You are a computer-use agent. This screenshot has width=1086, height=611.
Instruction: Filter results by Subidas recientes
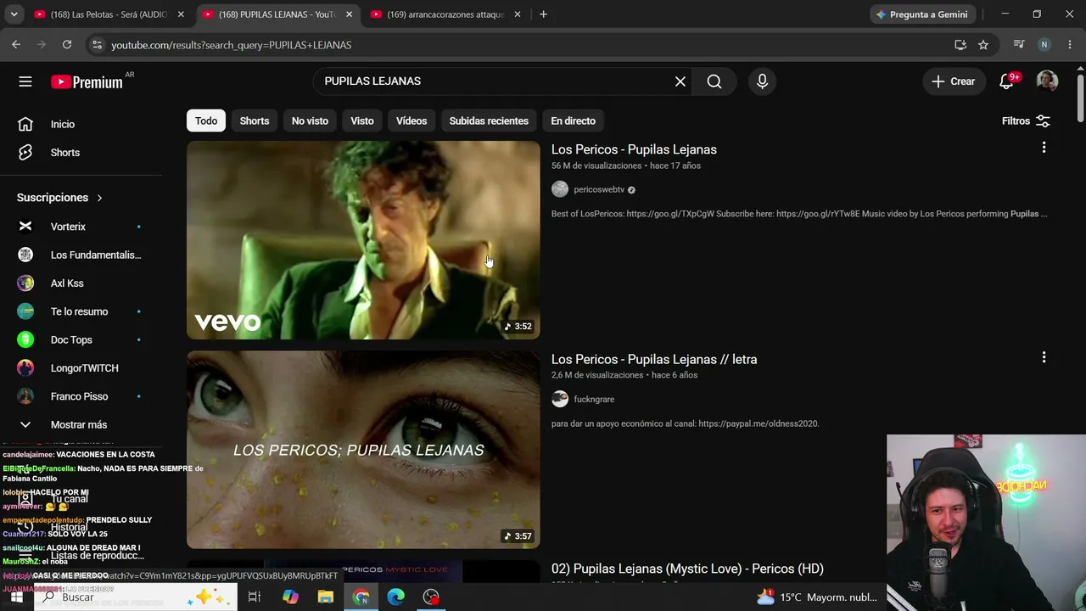tap(489, 121)
